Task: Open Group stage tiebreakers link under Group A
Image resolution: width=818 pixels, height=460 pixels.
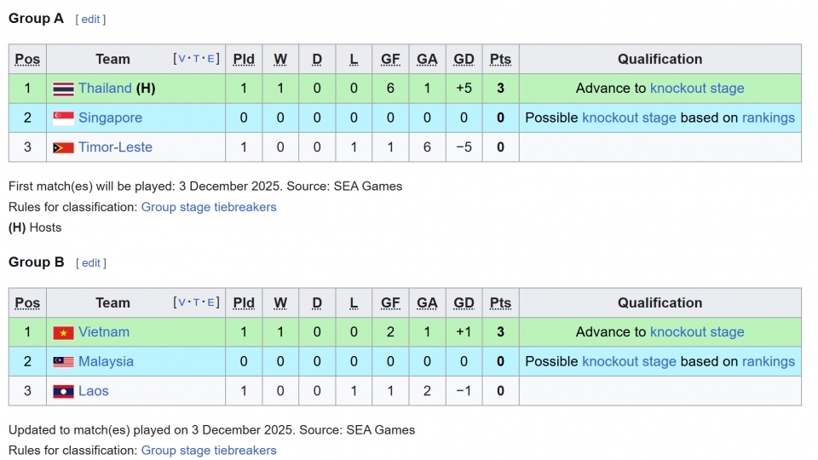Action: tap(209, 207)
